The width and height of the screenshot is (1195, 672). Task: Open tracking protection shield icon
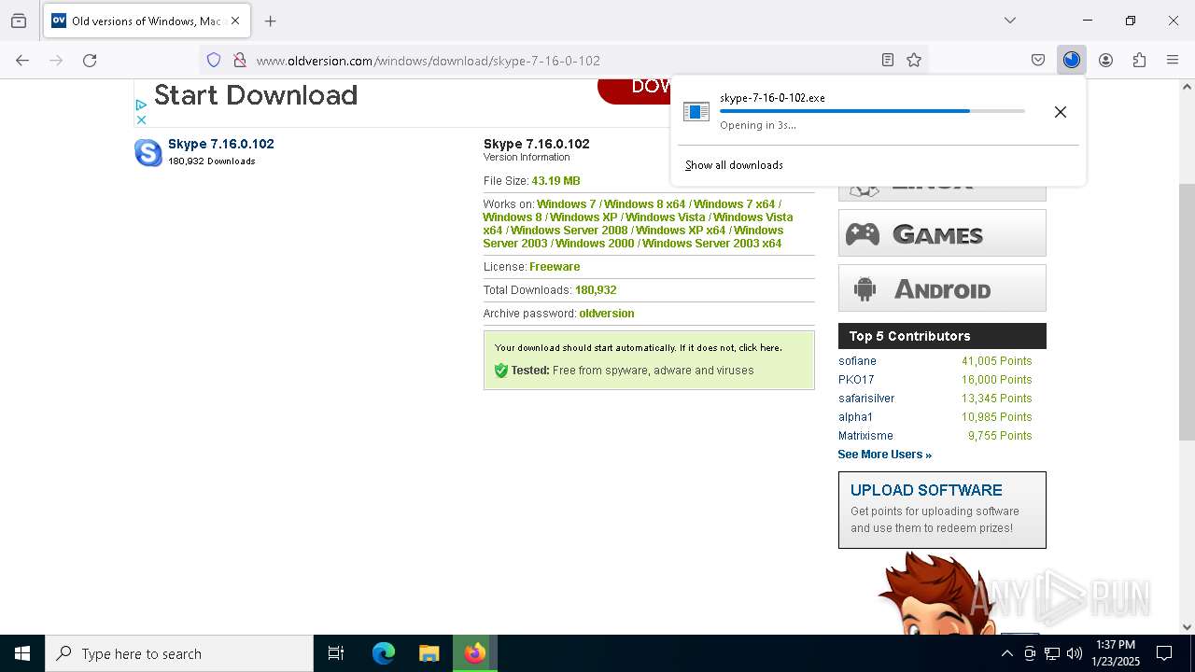pyautogui.click(x=214, y=60)
